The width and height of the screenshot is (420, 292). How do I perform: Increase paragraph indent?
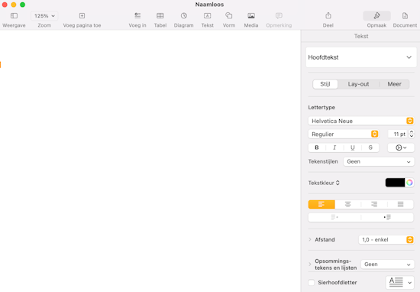tap(387, 217)
